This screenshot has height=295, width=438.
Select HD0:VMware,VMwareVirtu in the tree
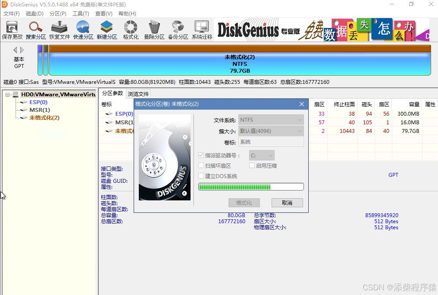(58, 95)
